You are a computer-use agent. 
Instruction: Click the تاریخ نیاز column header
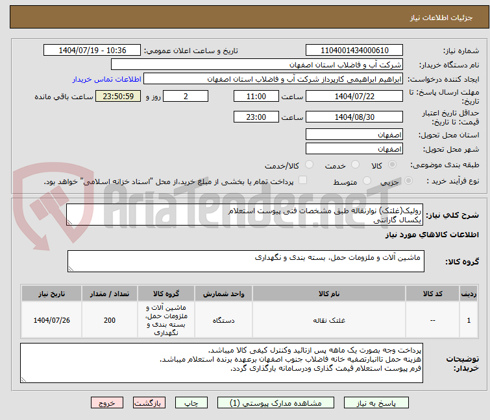point(51,294)
